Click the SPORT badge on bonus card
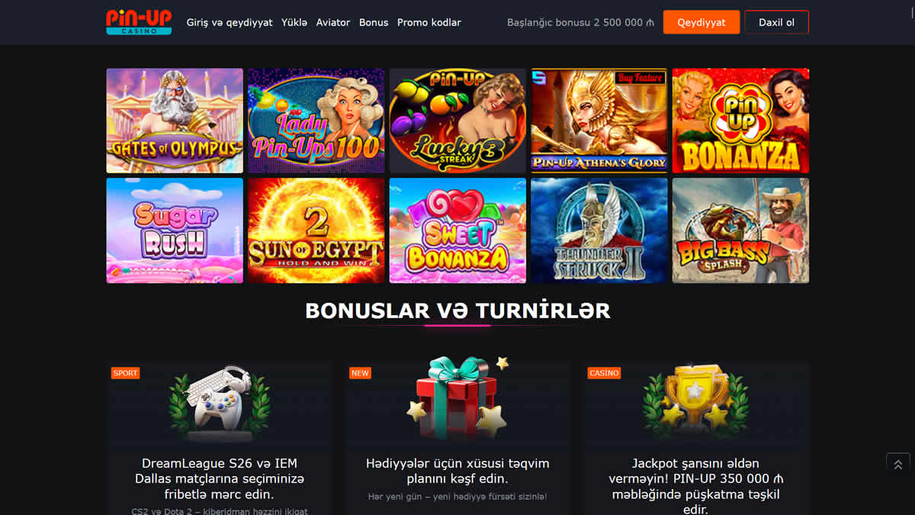This screenshot has height=515, width=915. tap(125, 373)
